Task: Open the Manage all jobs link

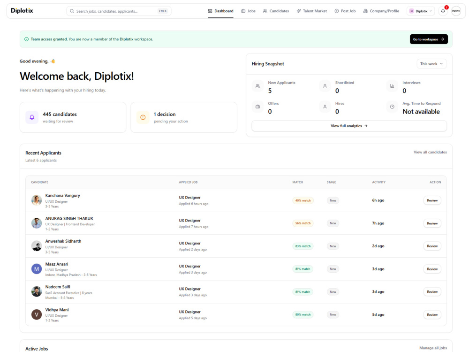Action: tap(433, 348)
